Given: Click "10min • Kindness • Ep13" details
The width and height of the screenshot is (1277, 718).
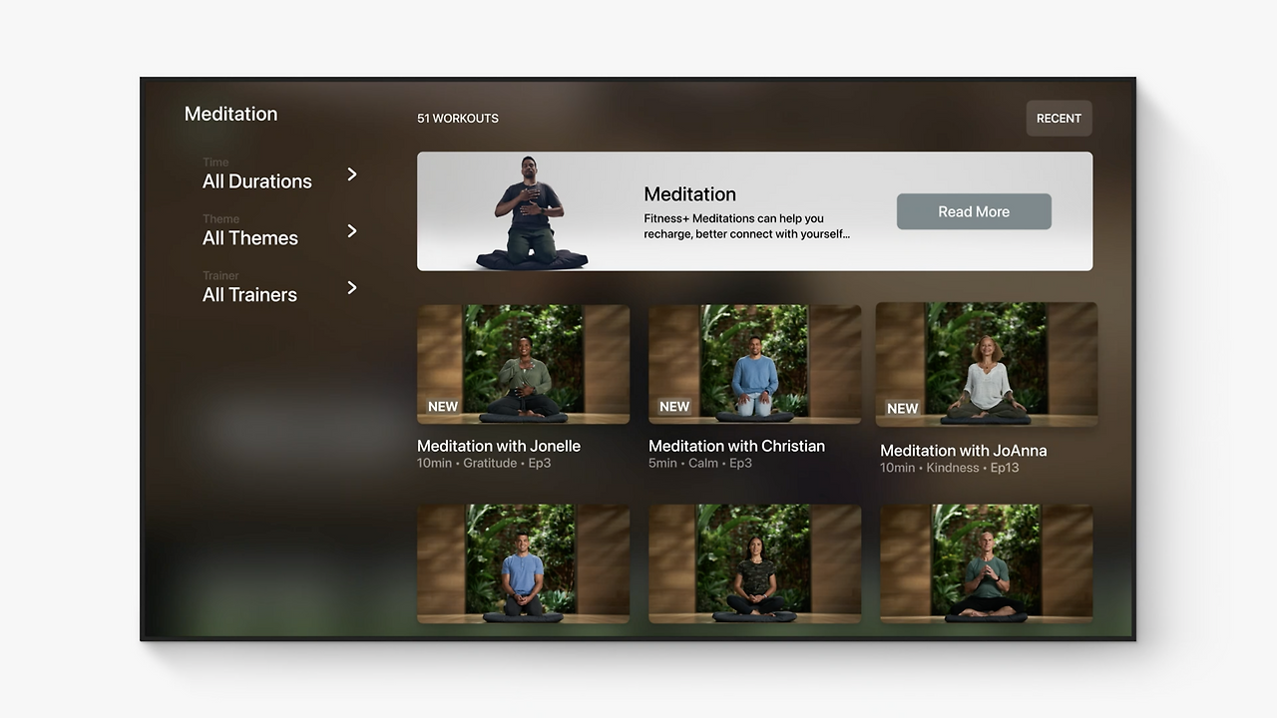Looking at the screenshot, I should [x=950, y=468].
